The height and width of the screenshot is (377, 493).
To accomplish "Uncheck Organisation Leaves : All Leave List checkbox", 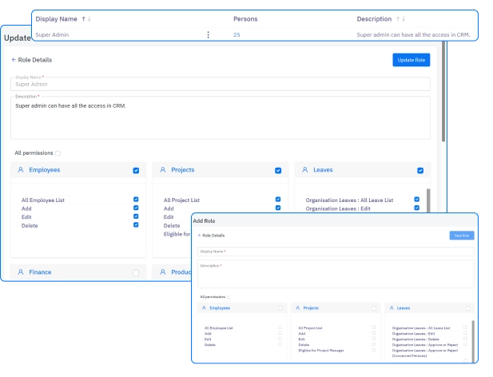I will pos(416,200).
